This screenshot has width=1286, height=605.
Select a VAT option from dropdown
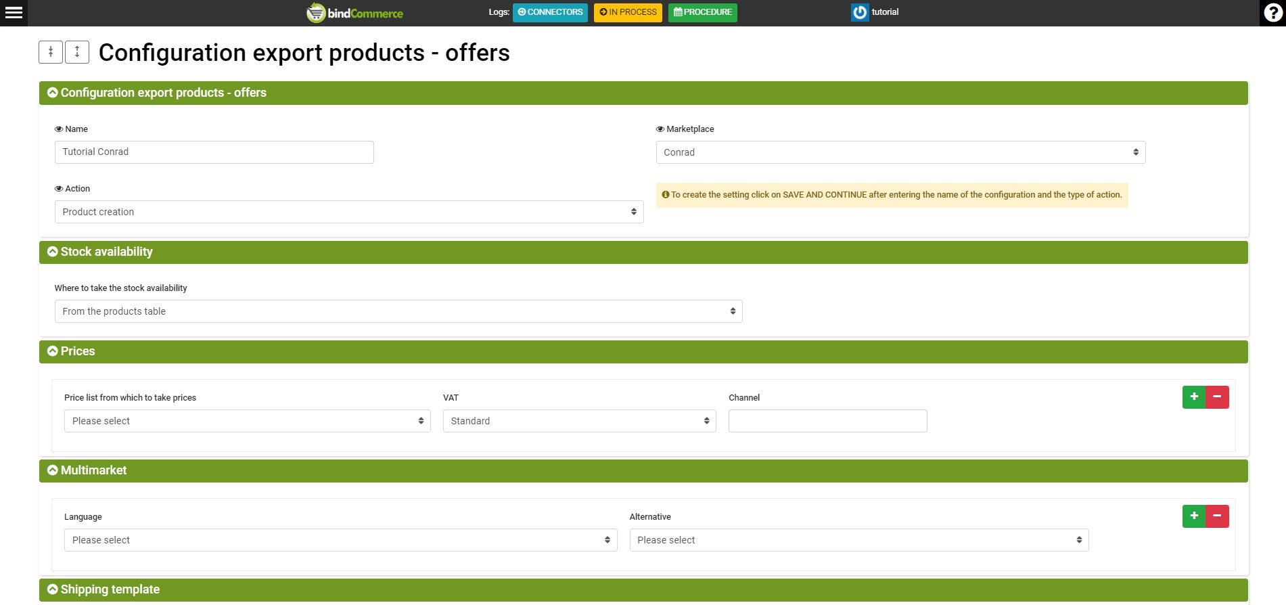pos(579,421)
